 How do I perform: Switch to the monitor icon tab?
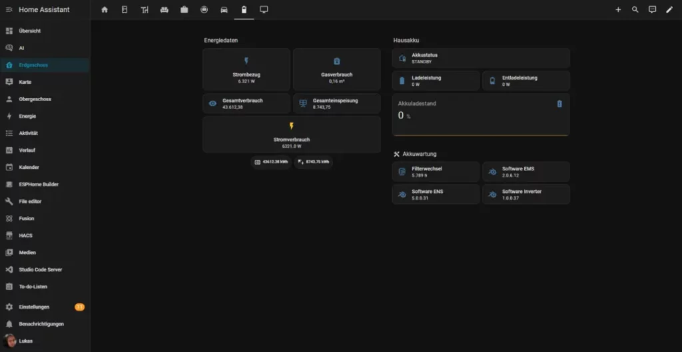point(264,9)
